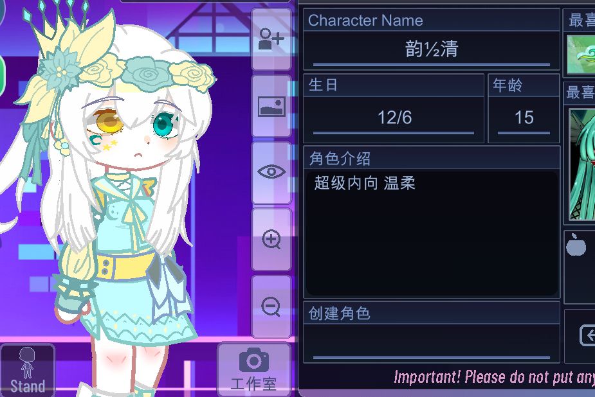
Task: Click the empty 创建角色 creator field
Action: coord(432,342)
